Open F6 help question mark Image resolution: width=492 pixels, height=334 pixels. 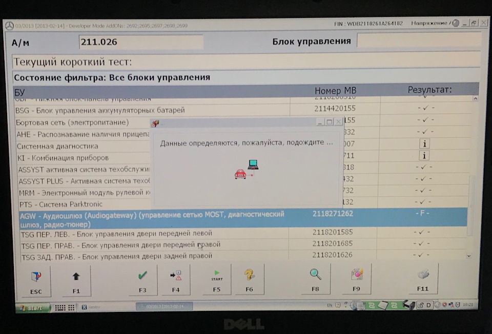(x=250, y=275)
